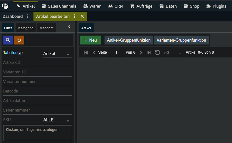
Task: Reset the filters with orange undo button
Action: (19, 40)
